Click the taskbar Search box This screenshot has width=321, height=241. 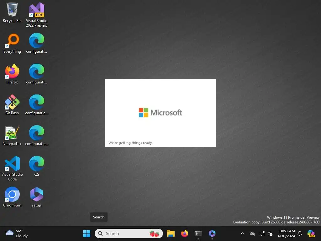coord(129,233)
